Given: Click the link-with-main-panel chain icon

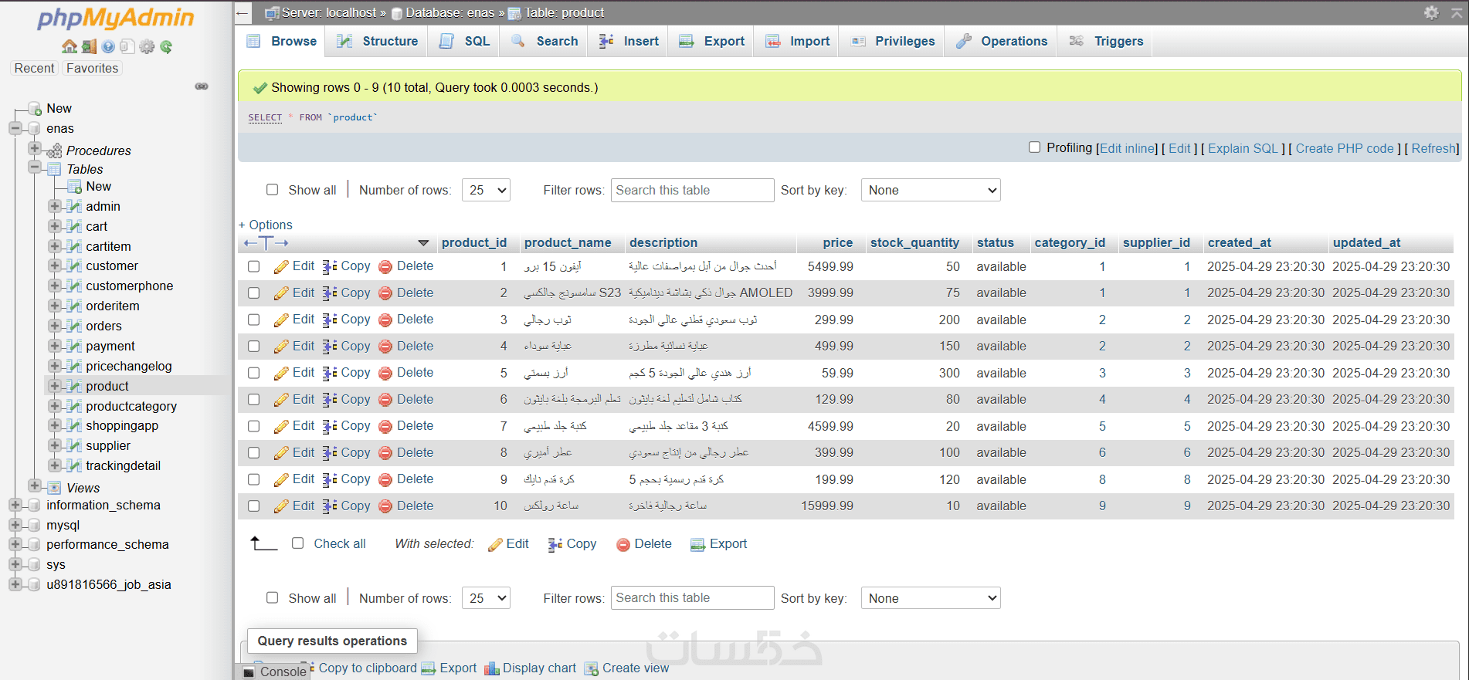Looking at the screenshot, I should [x=202, y=86].
